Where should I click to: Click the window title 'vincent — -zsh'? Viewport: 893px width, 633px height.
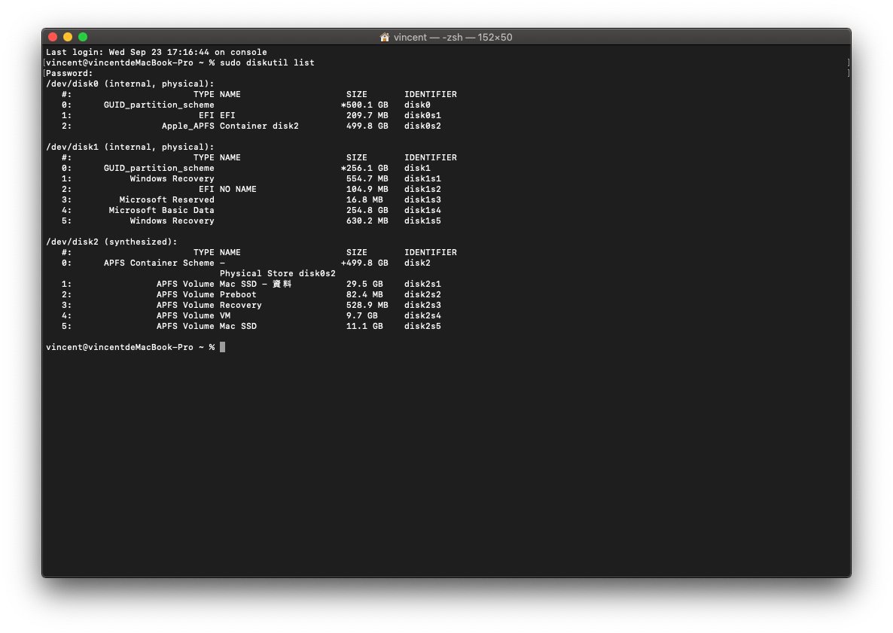[x=453, y=37]
